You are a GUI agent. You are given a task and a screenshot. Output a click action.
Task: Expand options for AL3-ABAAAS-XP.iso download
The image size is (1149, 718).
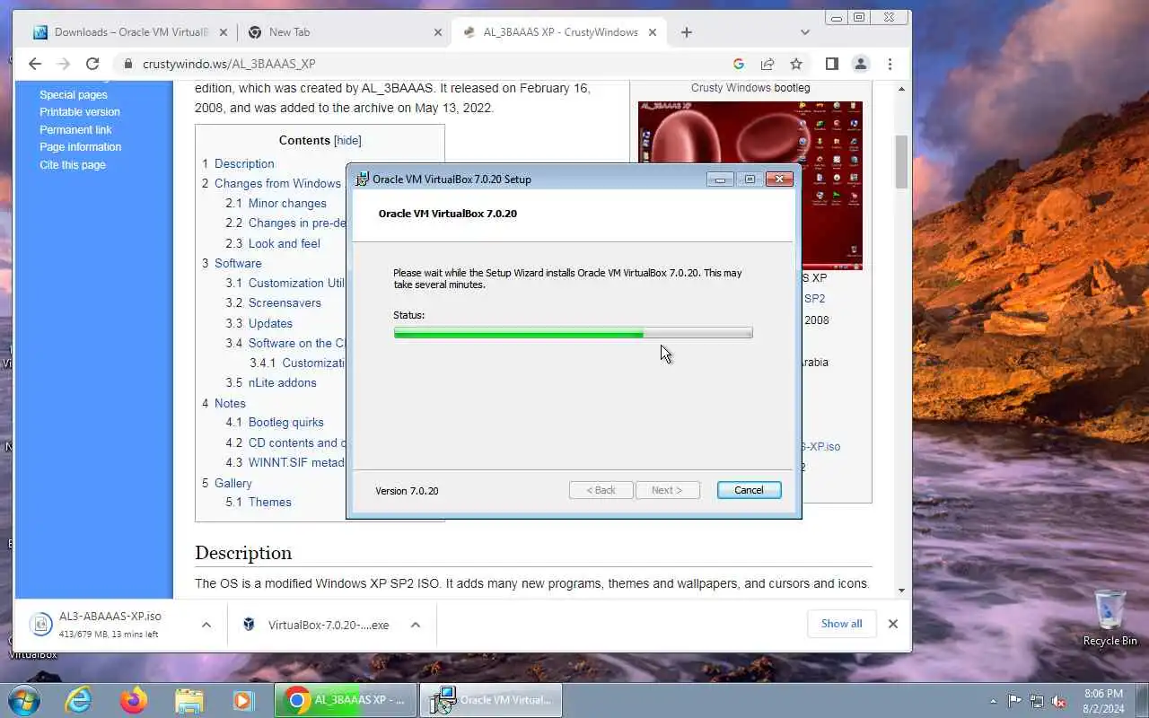click(x=206, y=625)
